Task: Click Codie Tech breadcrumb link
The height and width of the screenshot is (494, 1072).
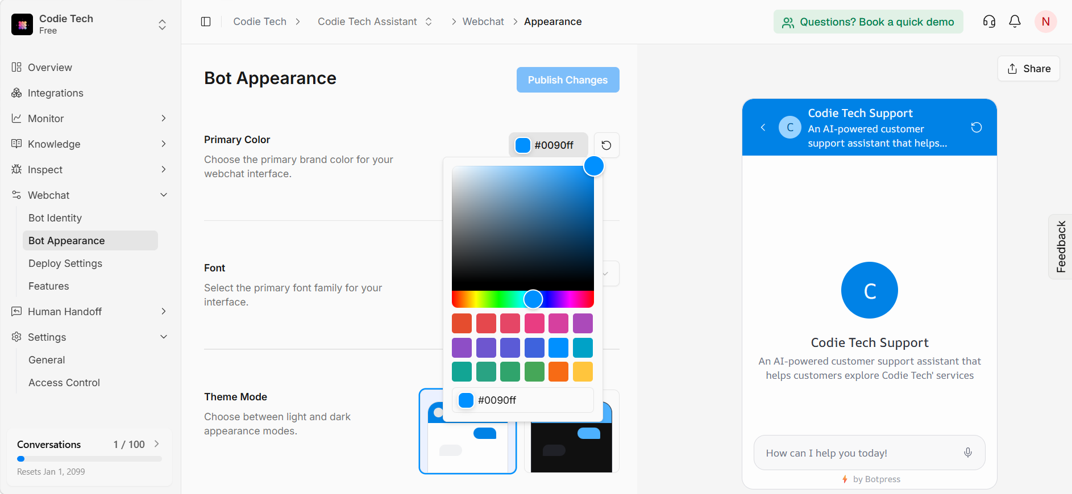Action: (x=260, y=22)
